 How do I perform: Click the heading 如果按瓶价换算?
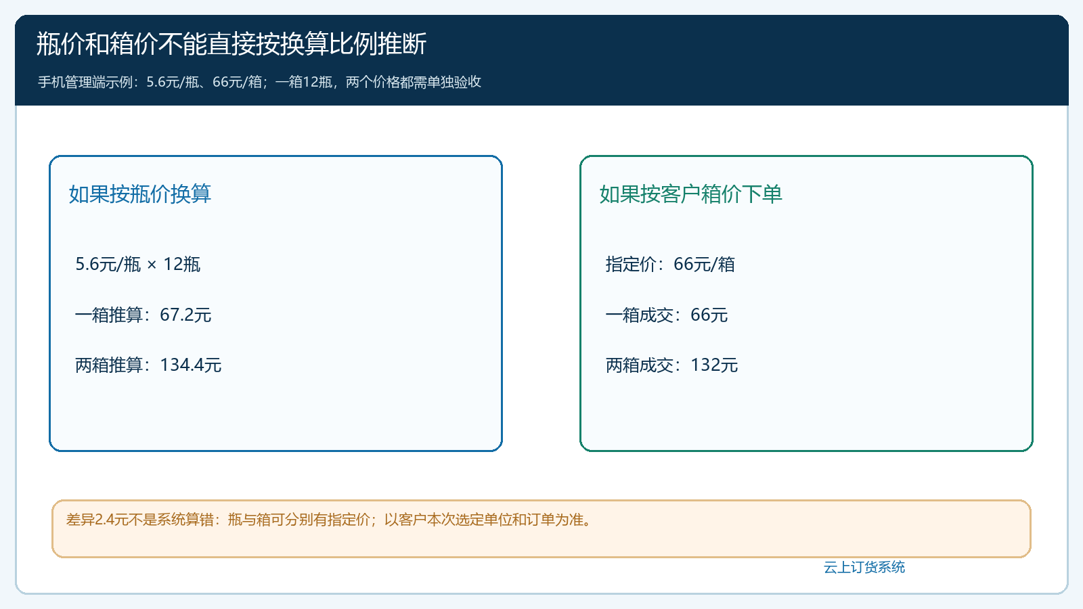(x=140, y=194)
